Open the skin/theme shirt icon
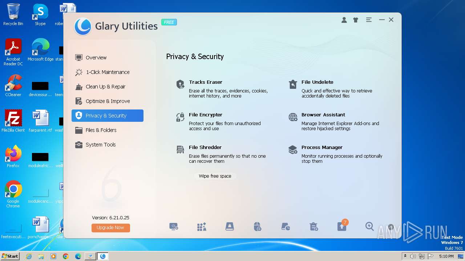Viewport: 465px width, 261px height. 356,20
